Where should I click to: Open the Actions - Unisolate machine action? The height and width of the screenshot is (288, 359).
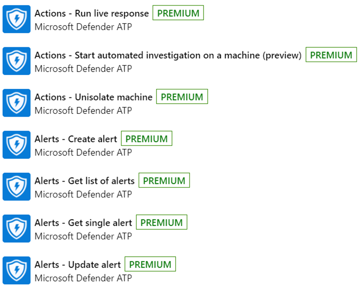(93, 97)
